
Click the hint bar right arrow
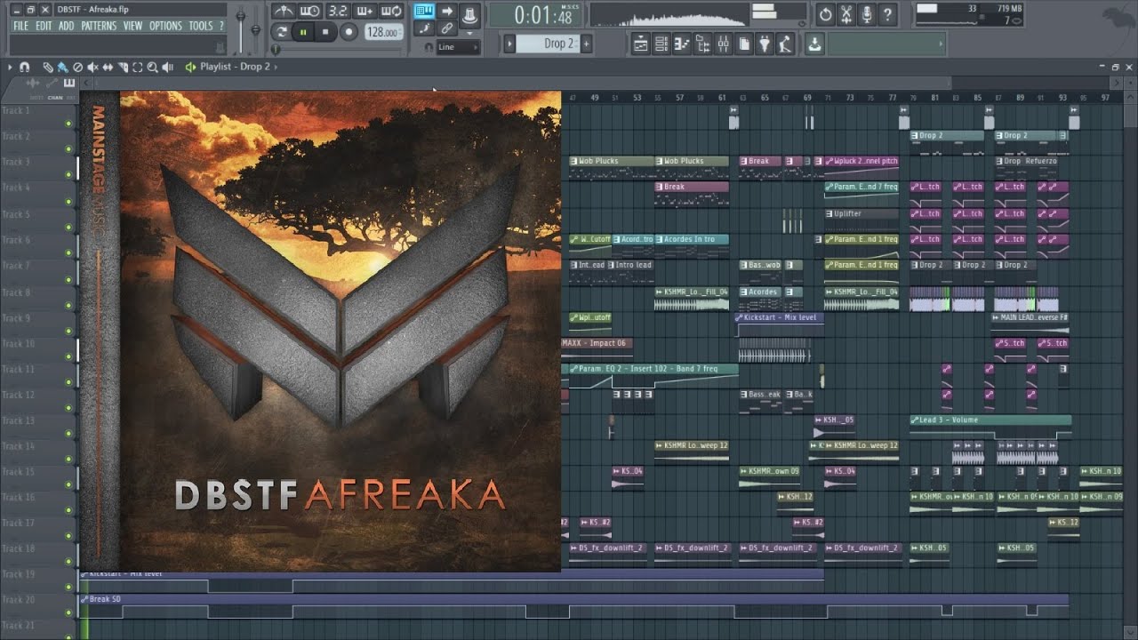[941, 44]
